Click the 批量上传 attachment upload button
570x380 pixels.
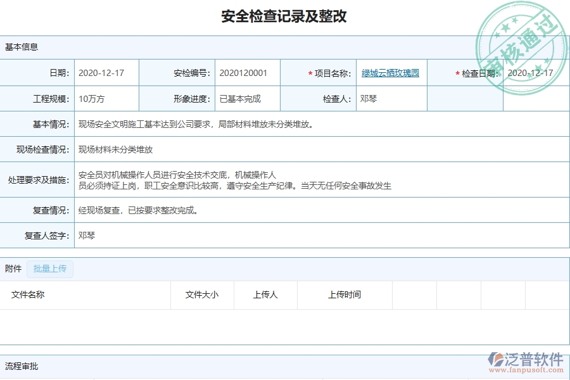(x=50, y=269)
